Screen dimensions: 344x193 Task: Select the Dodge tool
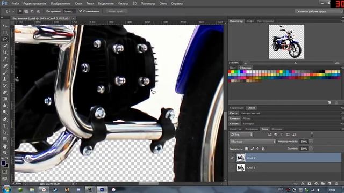tap(5, 112)
